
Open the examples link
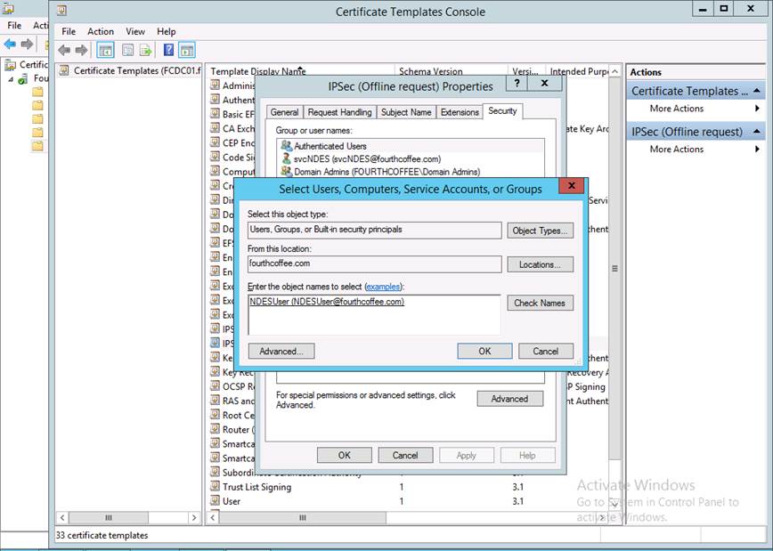pos(383,287)
